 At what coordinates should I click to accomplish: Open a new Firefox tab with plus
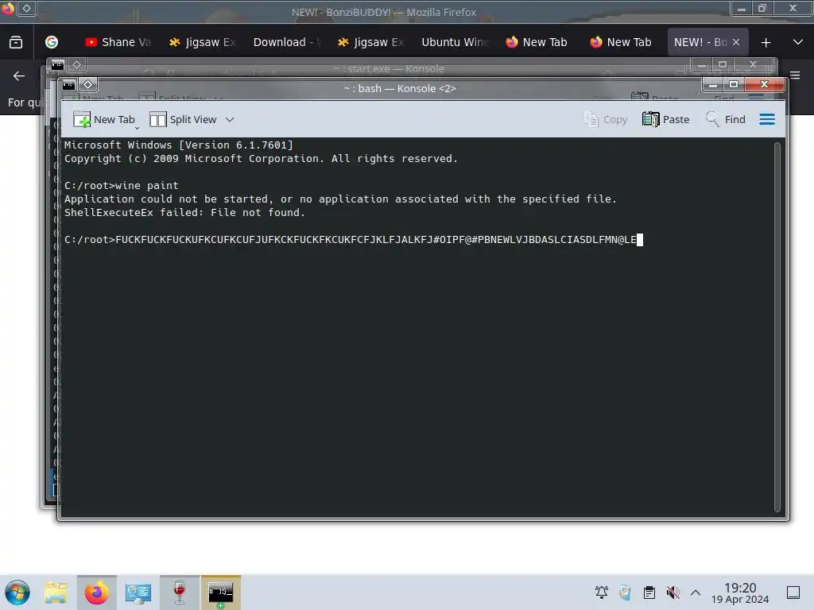[766, 43]
